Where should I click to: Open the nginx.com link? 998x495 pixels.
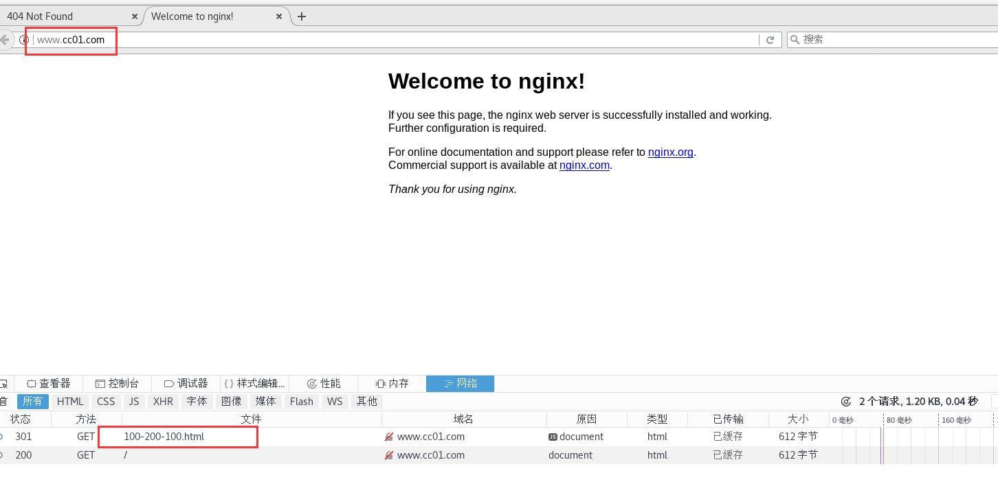pyautogui.click(x=584, y=165)
